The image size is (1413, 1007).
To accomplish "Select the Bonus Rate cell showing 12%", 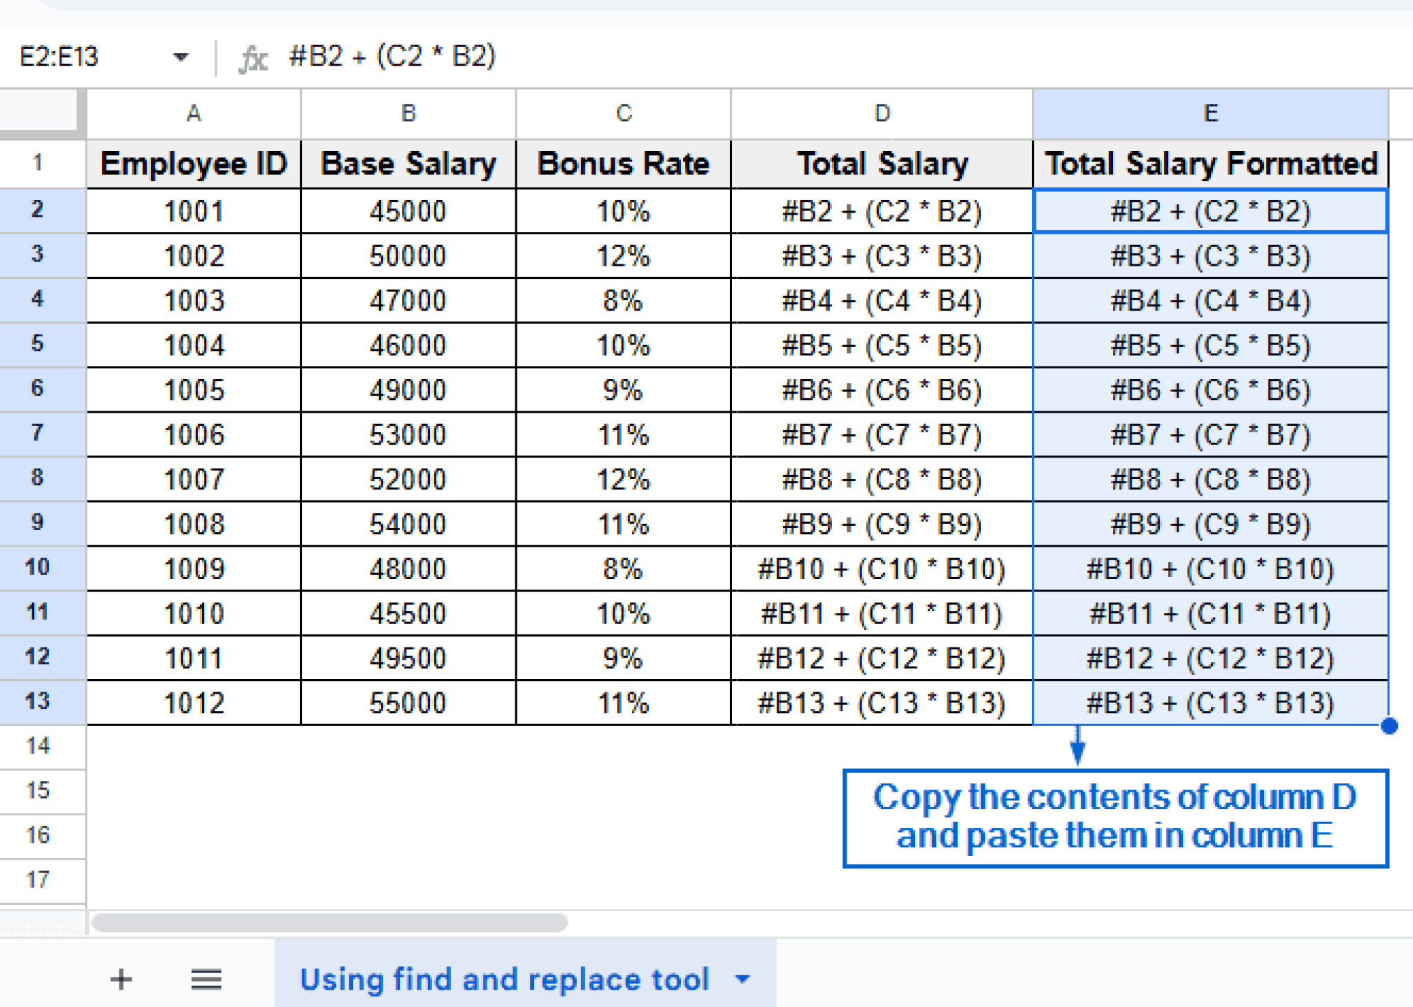I will 623,256.
